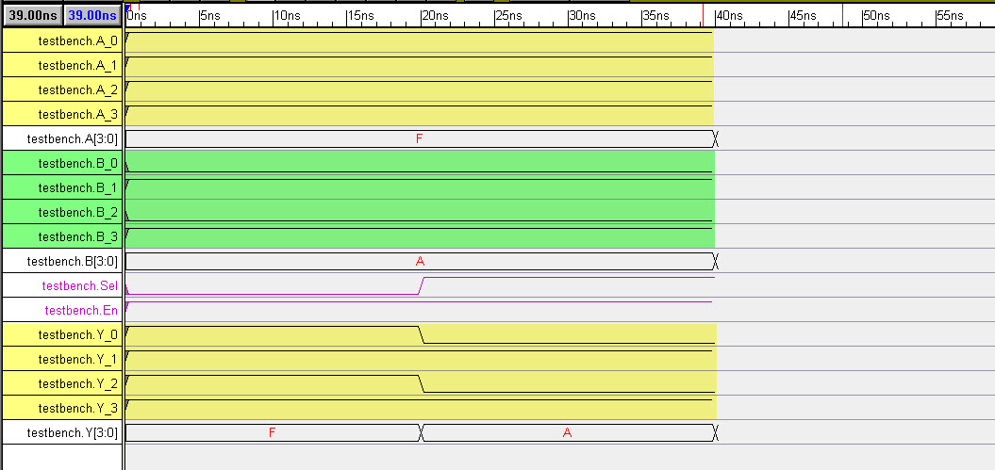This screenshot has height=470, width=995.
Task: Click the 40ns mark on time ruler
Action: point(728,16)
